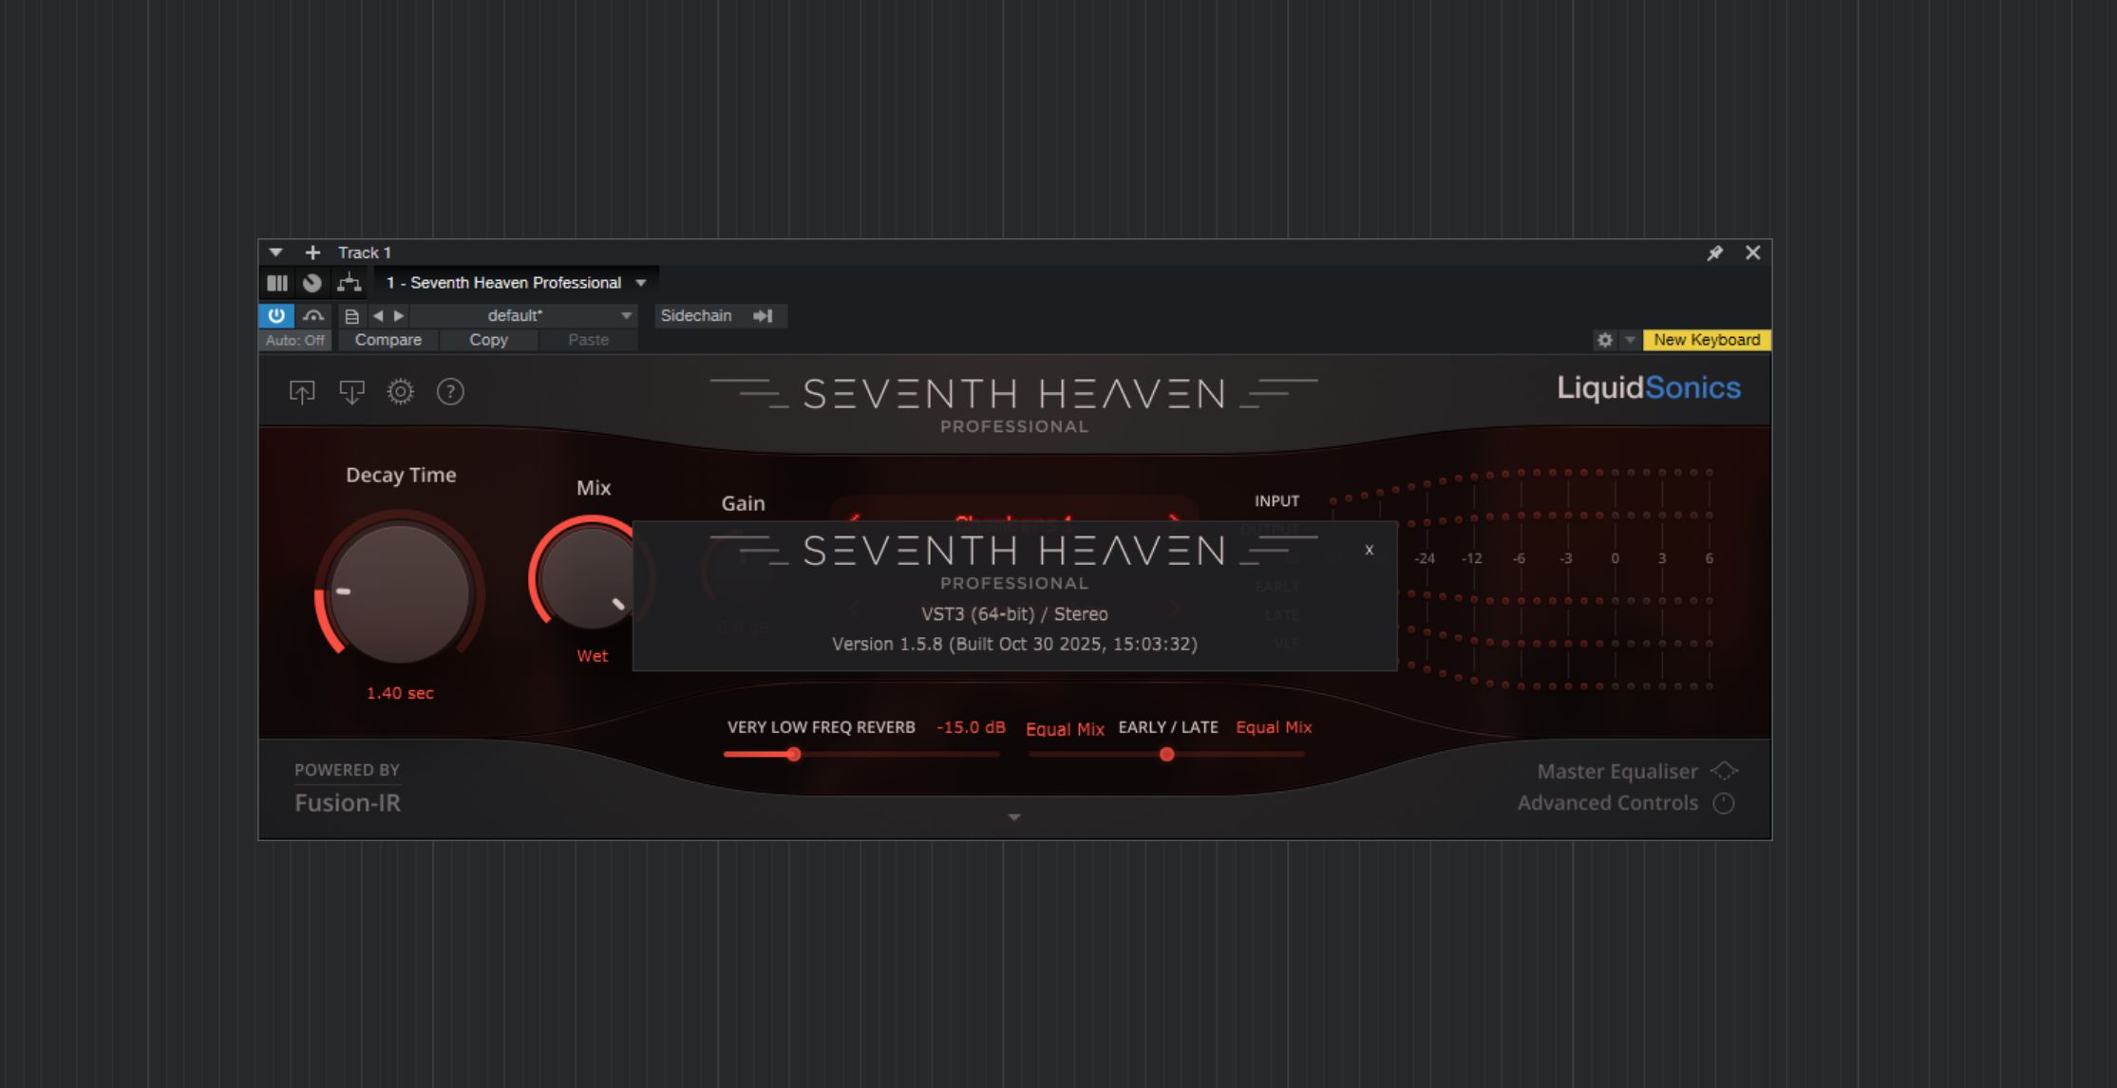Pin the plugin window using the pin icon
The image size is (2117, 1088).
point(1716,253)
